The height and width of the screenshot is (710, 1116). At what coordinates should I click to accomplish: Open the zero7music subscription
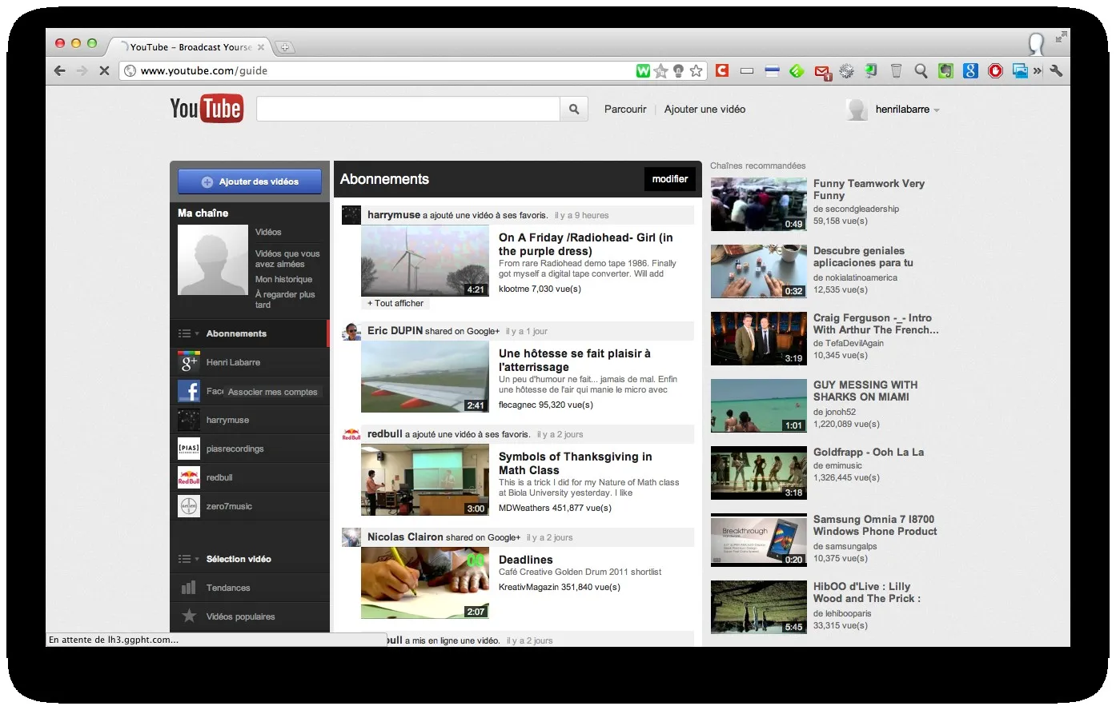pos(250,506)
